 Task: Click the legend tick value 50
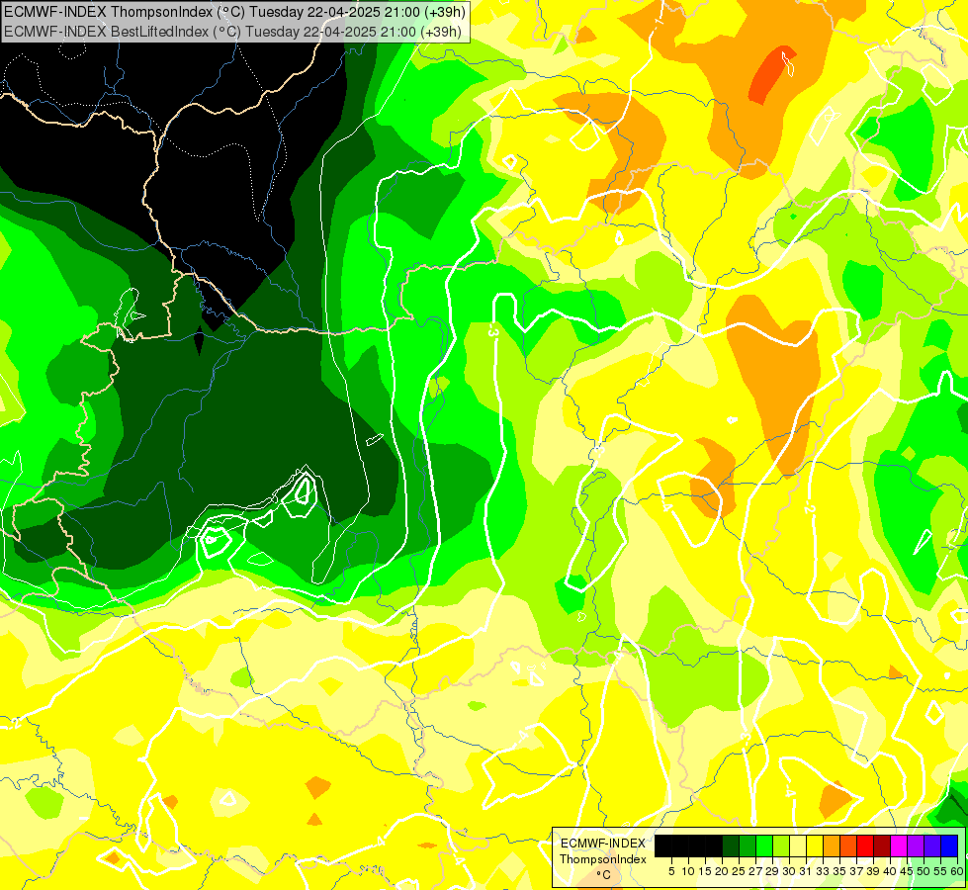click(924, 871)
